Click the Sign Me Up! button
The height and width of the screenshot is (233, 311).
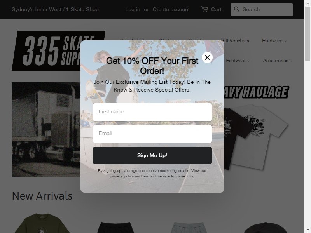[x=152, y=156]
